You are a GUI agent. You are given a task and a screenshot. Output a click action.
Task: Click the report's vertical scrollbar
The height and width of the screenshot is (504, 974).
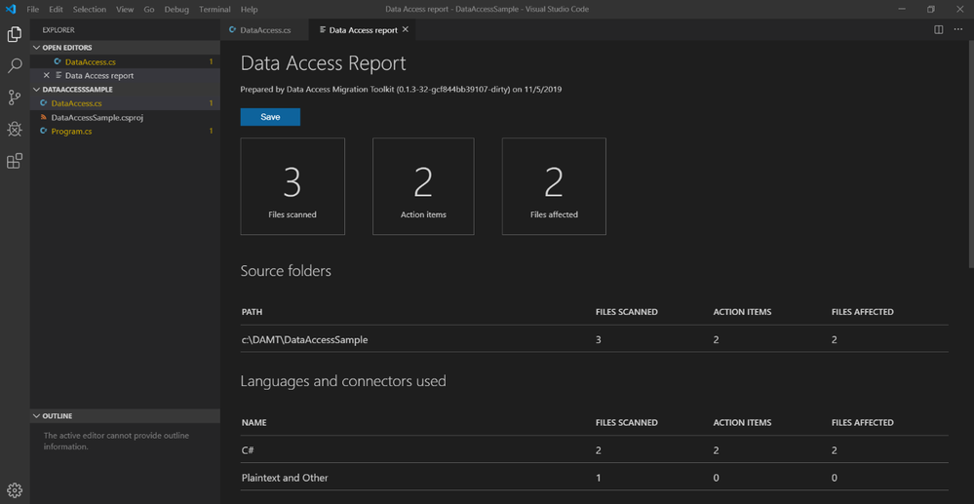(970, 154)
